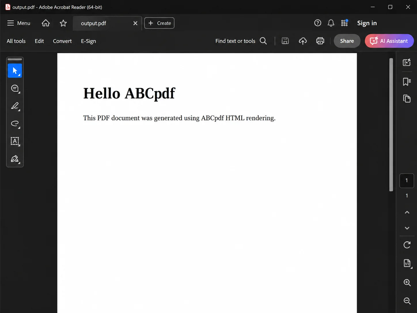Viewport: 417px width, 313px height.
Task: Click the Hello ABCpdf heading
Action: tap(129, 94)
